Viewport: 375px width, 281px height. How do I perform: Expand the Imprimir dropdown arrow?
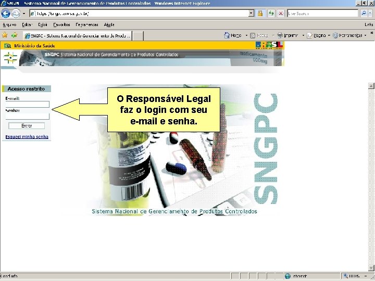[x=303, y=35]
